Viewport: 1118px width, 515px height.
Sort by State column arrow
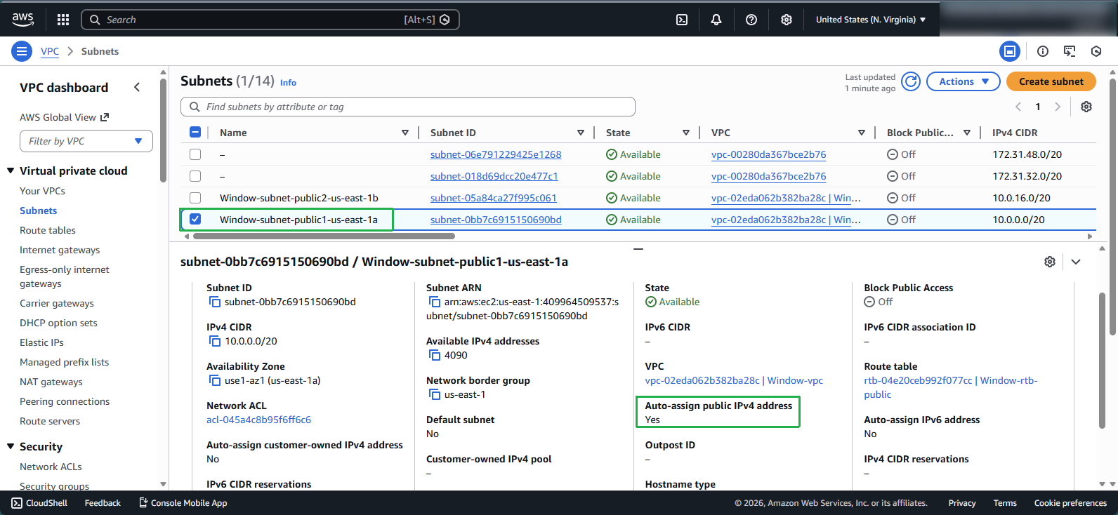coord(686,133)
